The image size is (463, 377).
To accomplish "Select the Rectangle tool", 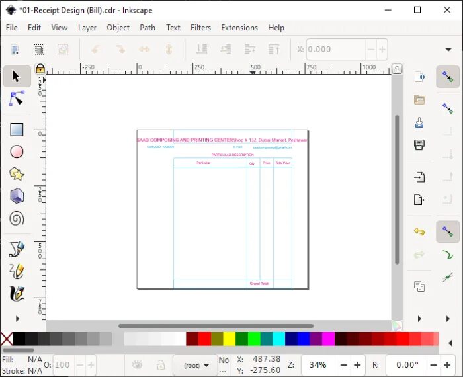I will pyautogui.click(x=17, y=130).
